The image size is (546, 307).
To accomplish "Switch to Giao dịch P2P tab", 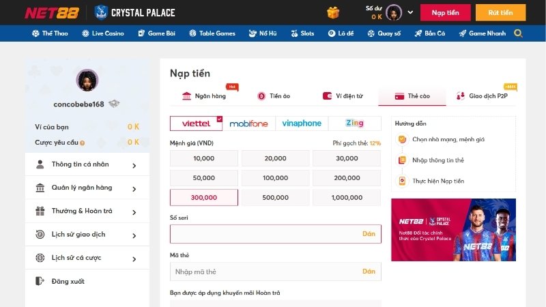I will [482, 96].
